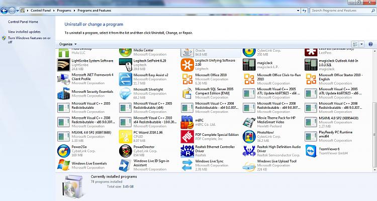Open Turn Windows features on or off
377x201 pixels.
(x=29, y=40)
